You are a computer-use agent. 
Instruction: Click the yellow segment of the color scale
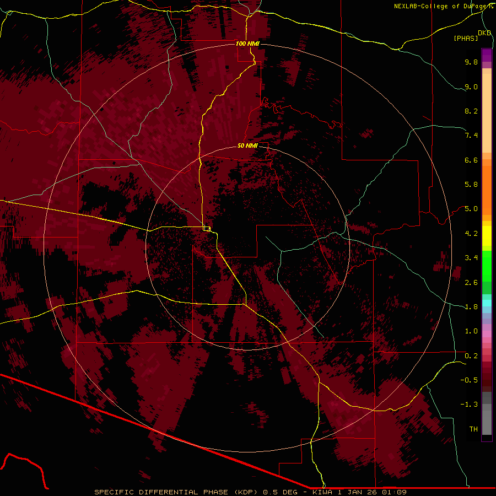click(487, 236)
